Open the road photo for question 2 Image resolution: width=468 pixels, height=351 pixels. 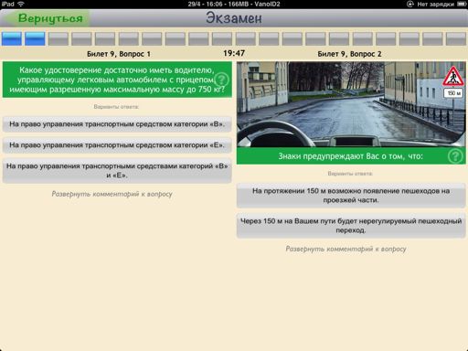pyautogui.click(x=351, y=104)
